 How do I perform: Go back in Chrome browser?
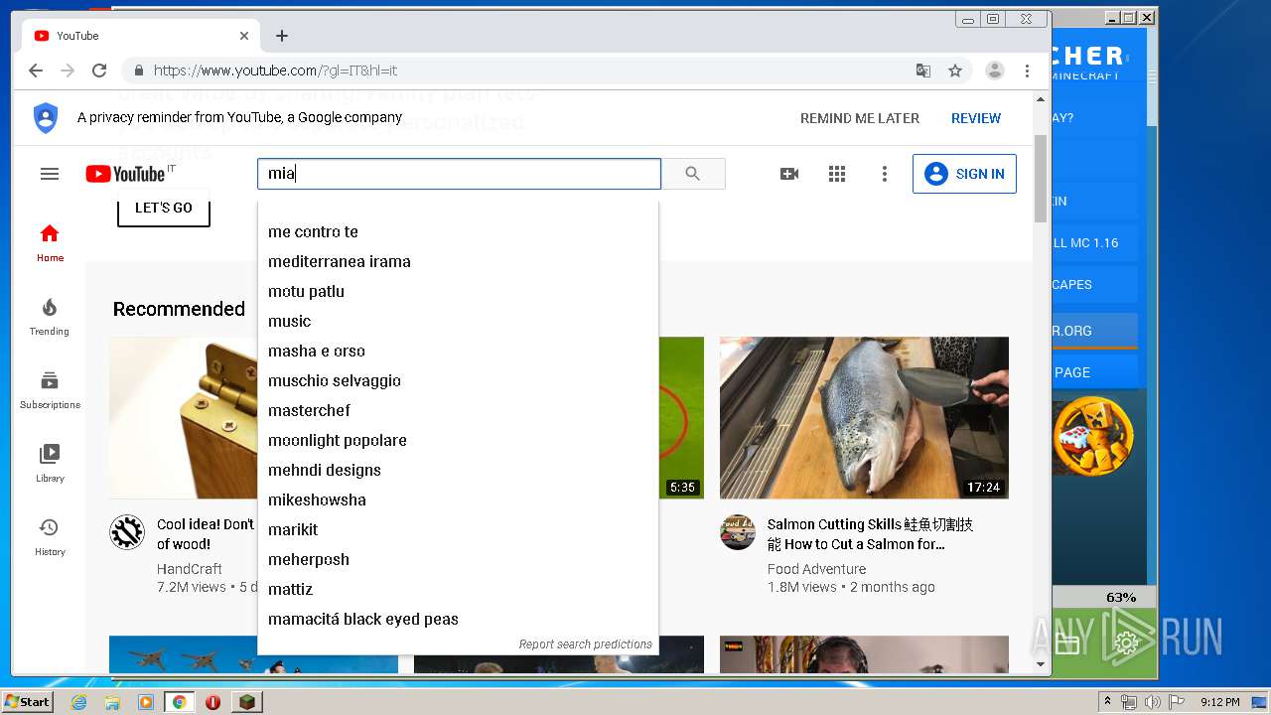pyautogui.click(x=36, y=71)
